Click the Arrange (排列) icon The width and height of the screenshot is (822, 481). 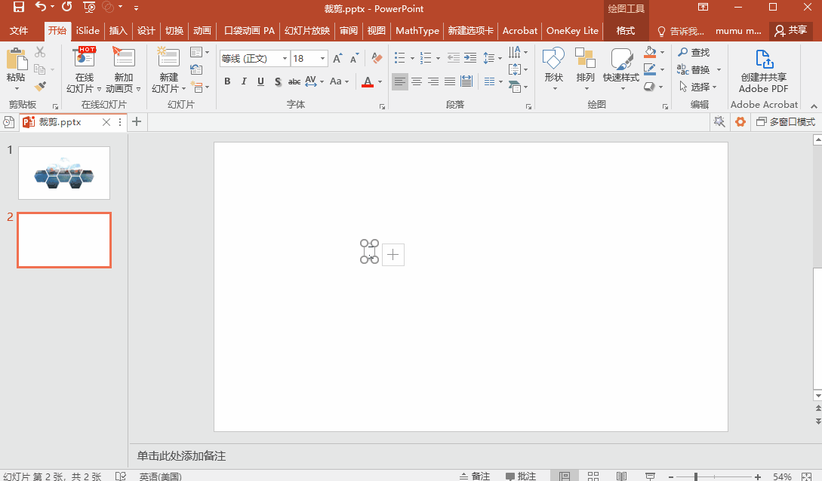585,60
